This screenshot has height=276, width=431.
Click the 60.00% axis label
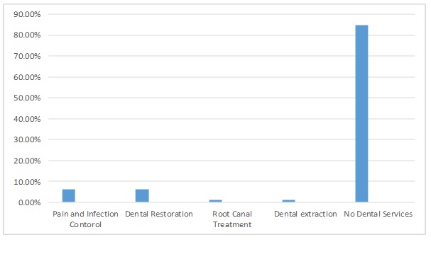point(27,77)
